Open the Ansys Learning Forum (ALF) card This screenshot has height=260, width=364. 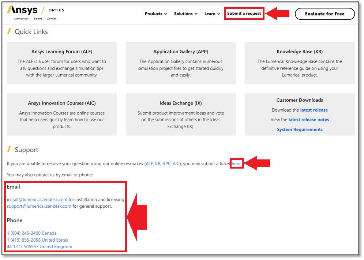pyautogui.click(x=62, y=63)
